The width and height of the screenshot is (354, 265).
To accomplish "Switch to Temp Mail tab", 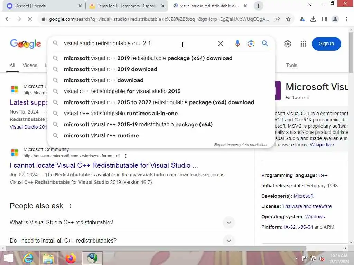I will (127, 6).
